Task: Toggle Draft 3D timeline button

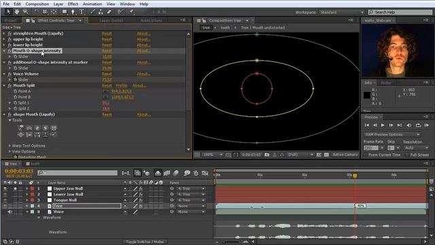Action: pos(147,173)
